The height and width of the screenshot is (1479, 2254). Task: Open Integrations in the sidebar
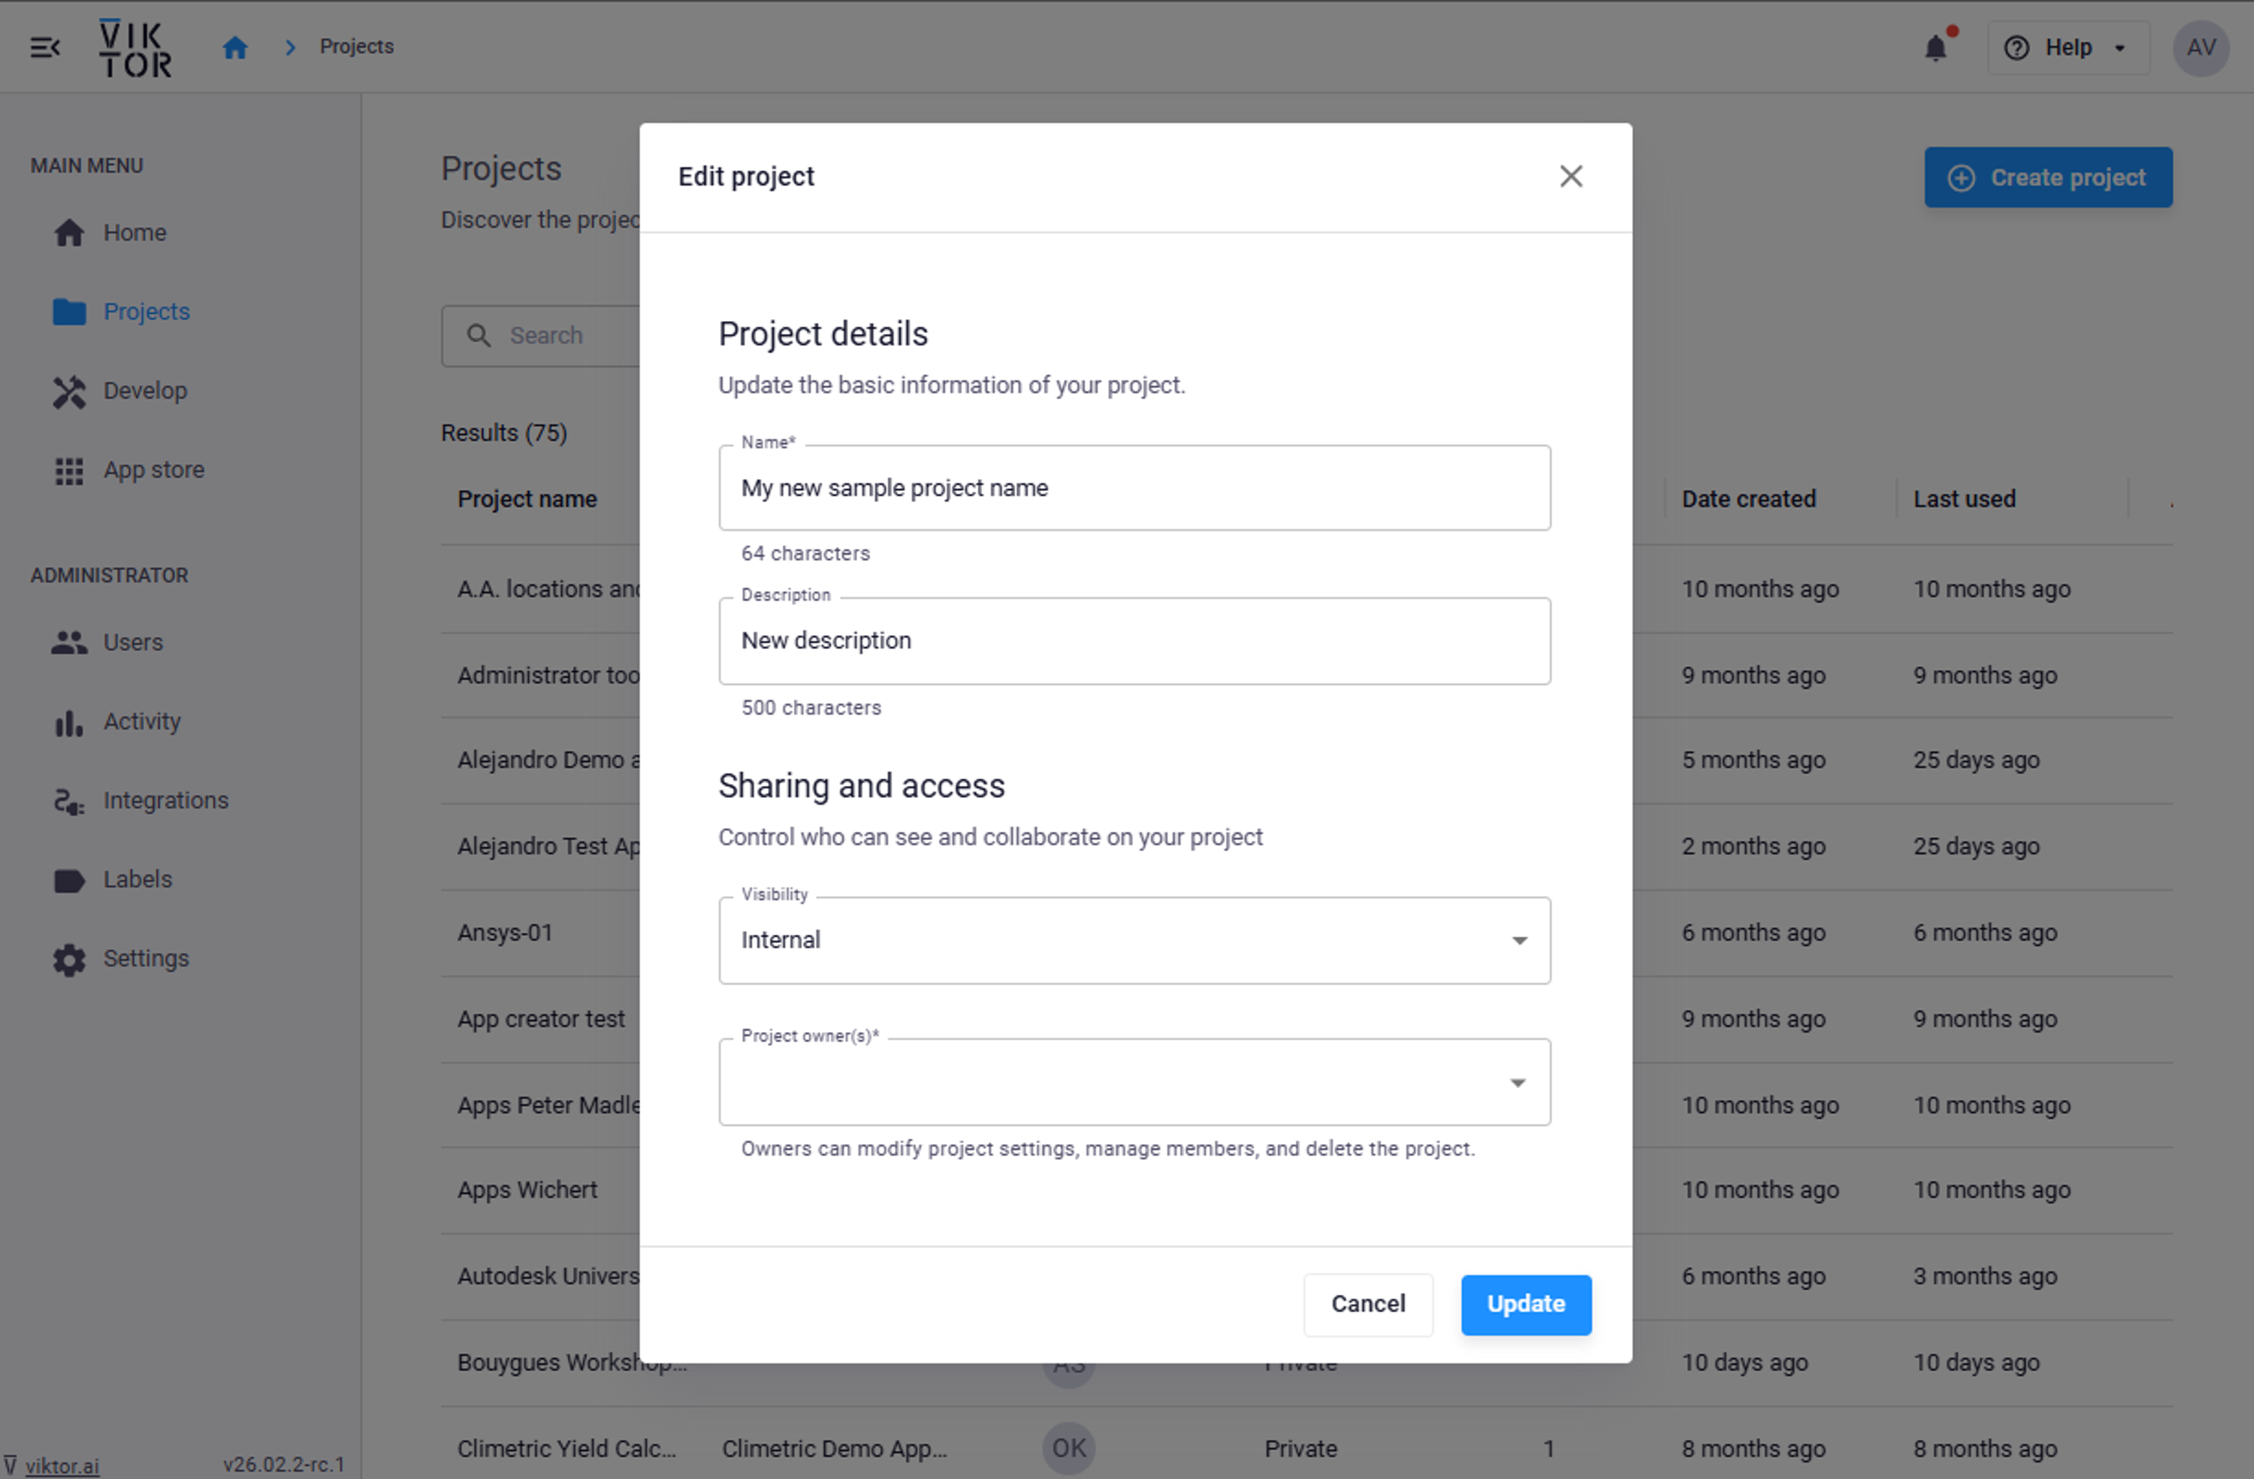(165, 800)
